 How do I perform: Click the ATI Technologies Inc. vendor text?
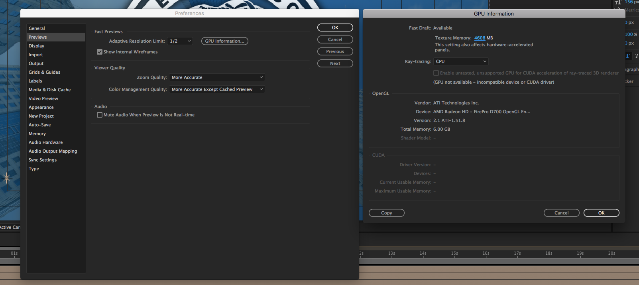click(x=456, y=103)
